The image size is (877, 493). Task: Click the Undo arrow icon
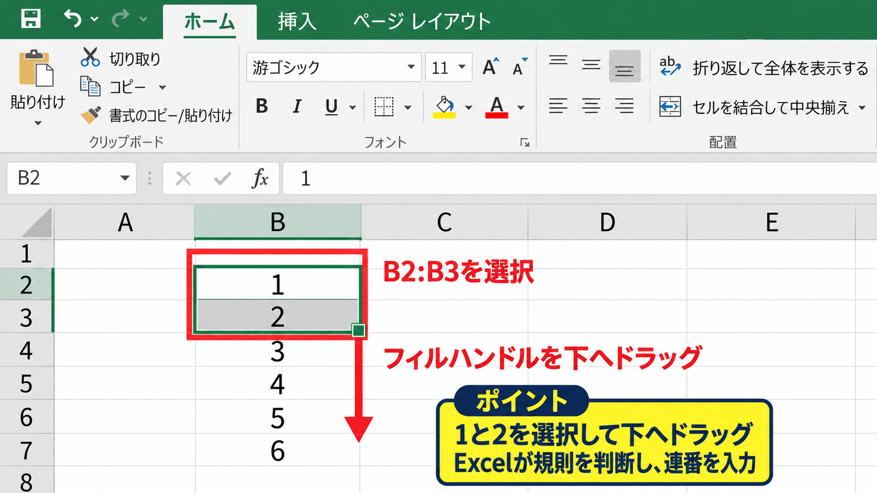(x=73, y=19)
